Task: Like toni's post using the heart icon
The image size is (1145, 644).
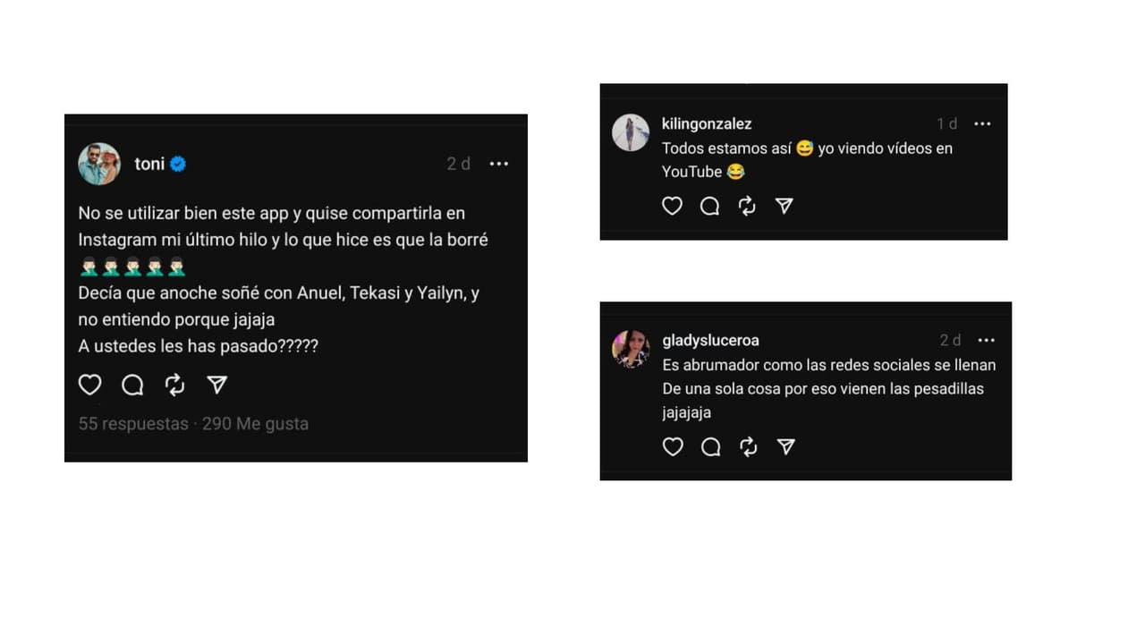Action: 89,385
